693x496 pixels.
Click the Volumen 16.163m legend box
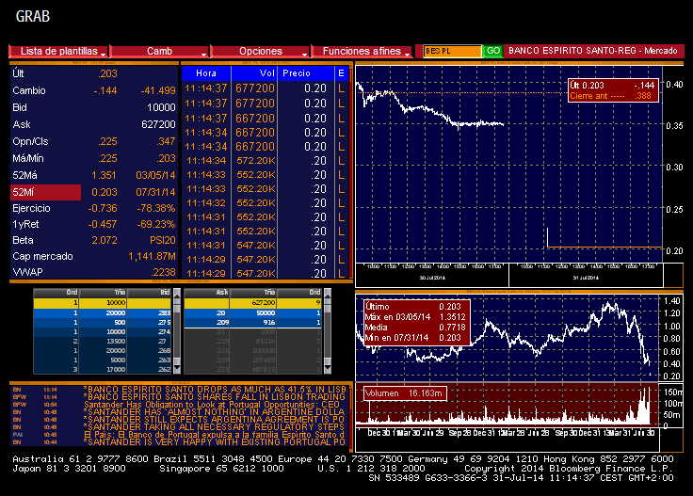point(404,393)
